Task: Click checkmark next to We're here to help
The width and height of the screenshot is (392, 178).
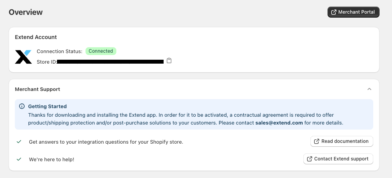Action: click(19, 159)
